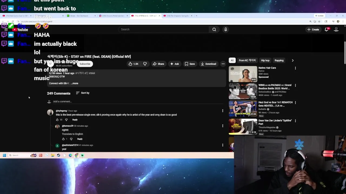This screenshot has width=346, height=194.
Task: Select the From KC filter chip
Action: point(247,61)
